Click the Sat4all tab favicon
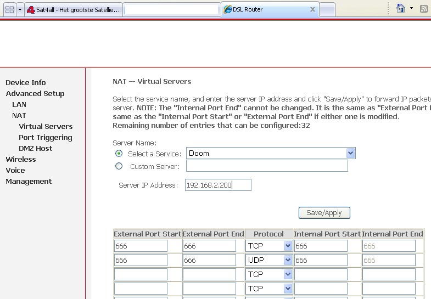Image resolution: width=431 pixels, height=299 pixels. click(x=31, y=10)
